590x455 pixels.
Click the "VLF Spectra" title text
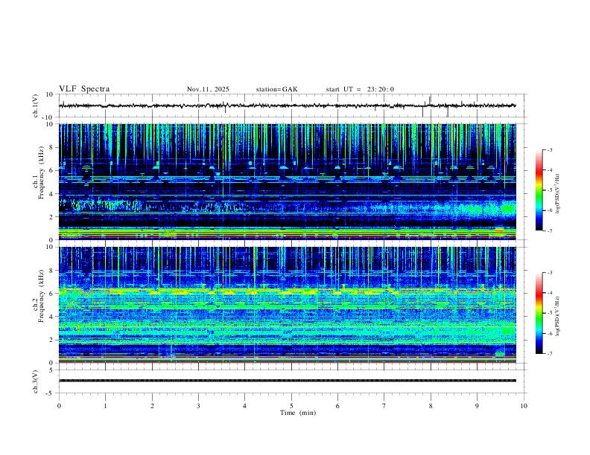[x=84, y=89]
